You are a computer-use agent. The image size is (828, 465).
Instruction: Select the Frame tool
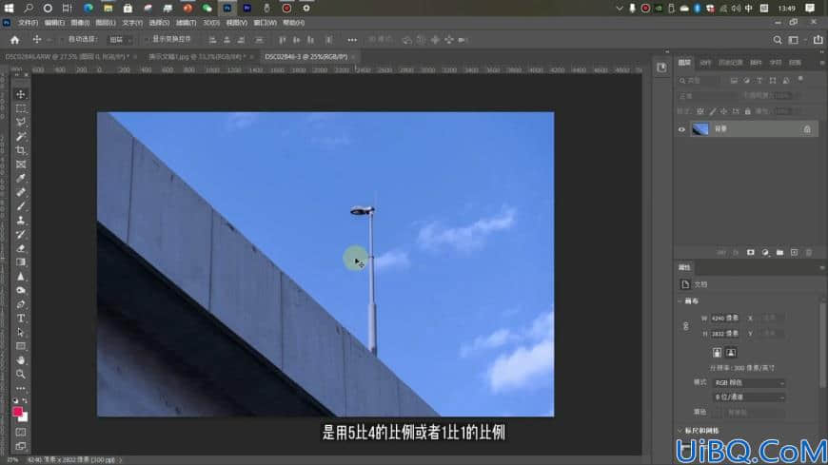pos(21,165)
